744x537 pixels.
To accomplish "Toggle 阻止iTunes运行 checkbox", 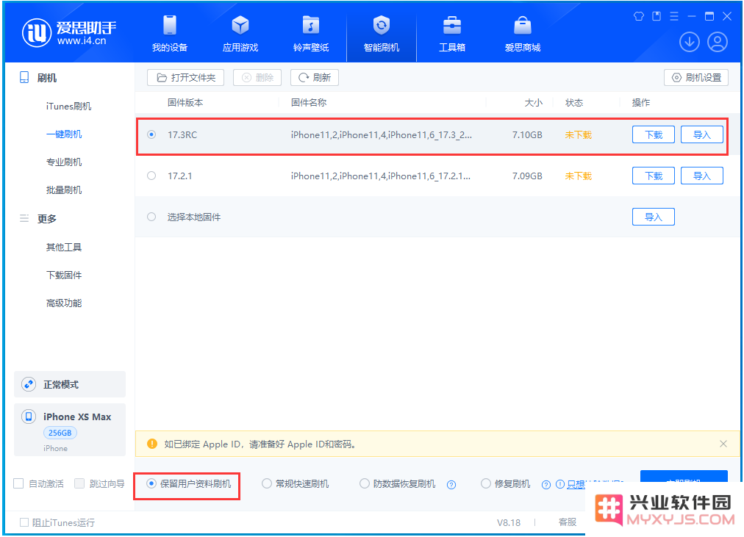I will [x=24, y=522].
